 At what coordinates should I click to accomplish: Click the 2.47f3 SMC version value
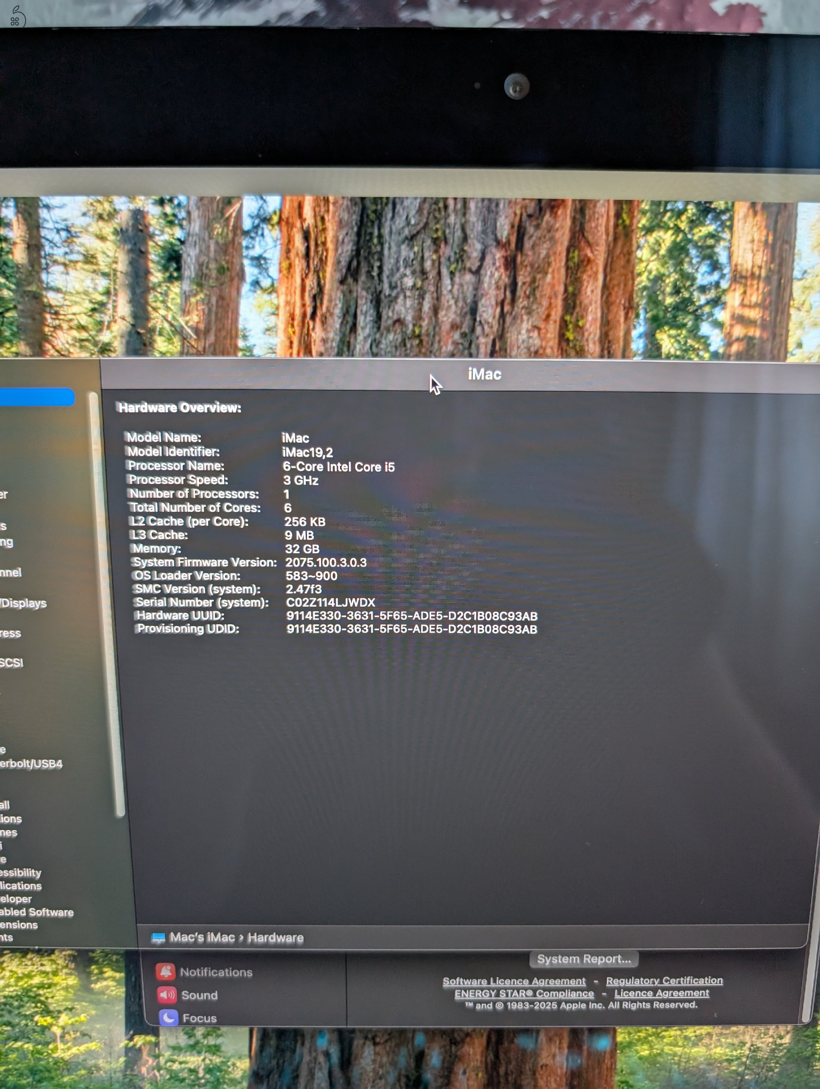tap(304, 589)
